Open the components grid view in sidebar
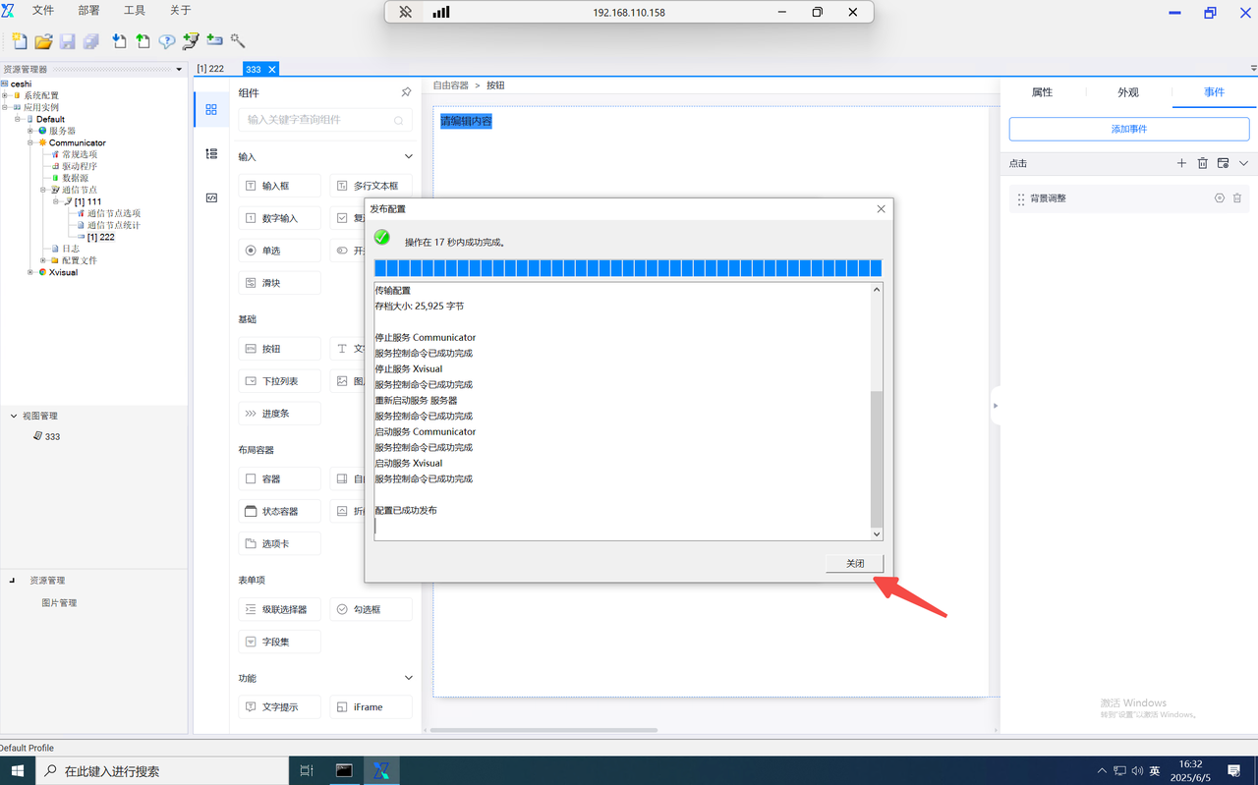Screen dimensions: 1258x785 click(x=211, y=110)
